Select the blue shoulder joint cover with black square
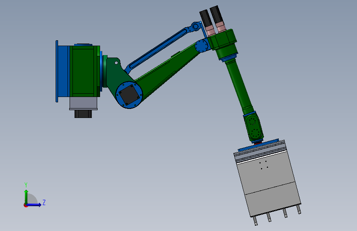357x231 pixels. (129, 95)
